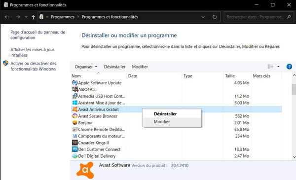Screen dimensions: 296x180
Task: Sort the list by the Taille column
Action: [230, 76]
